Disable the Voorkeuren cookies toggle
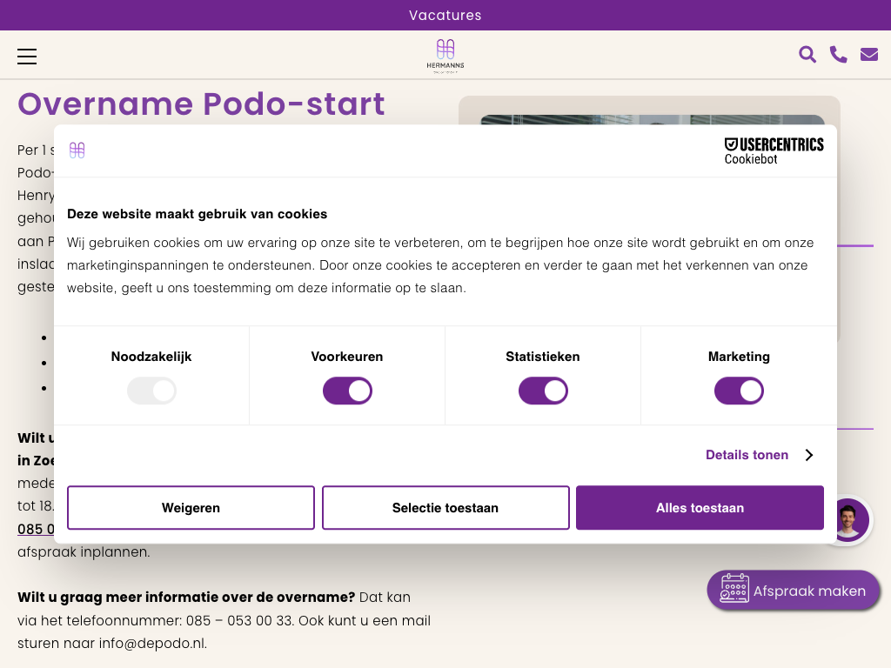Viewport: 891px width, 668px height. [347, 391]
